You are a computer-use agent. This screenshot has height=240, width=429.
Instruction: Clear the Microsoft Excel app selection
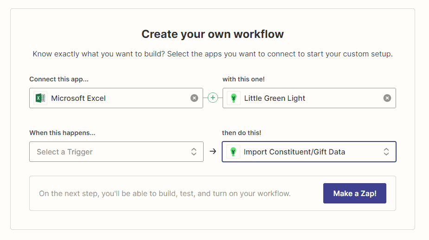194,98
